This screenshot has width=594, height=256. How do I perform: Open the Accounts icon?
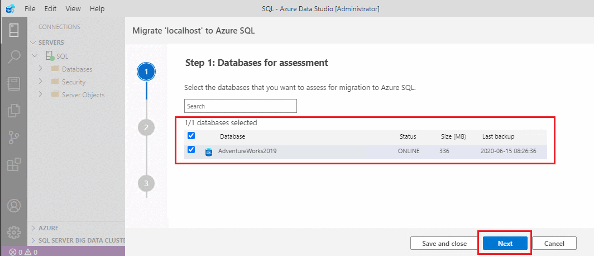pos(14,205)
